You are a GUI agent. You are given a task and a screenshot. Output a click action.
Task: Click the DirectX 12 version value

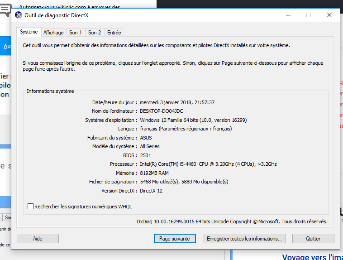point(151,191)
